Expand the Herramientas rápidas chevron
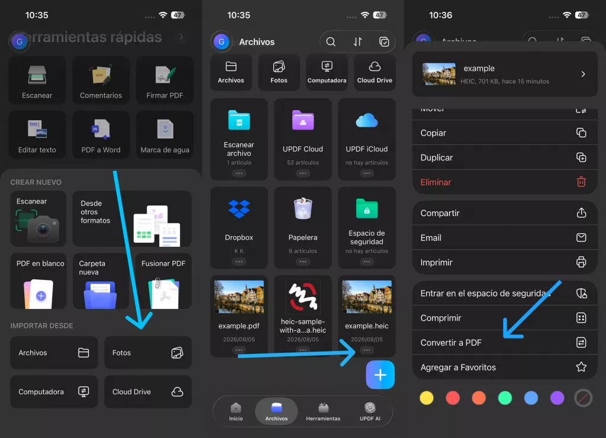606x438 pixels. [x=181, y=37]
